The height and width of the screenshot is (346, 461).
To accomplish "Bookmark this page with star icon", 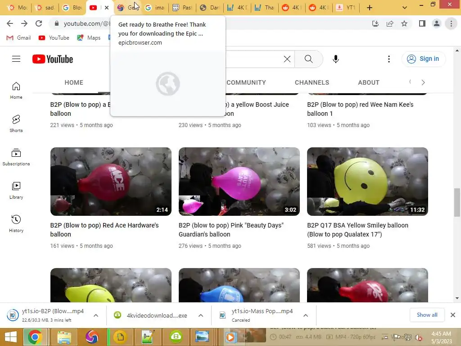I will (x=404, y=23).
